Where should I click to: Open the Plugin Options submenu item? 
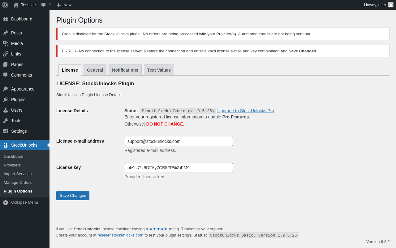click(x=18, y=191)
